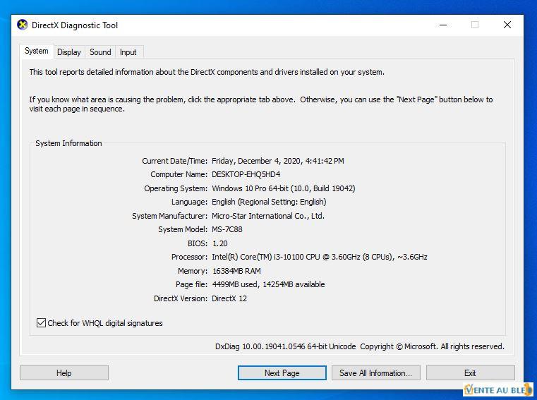Click the System Information group label
This screenshot has width=537, height=400.
[x=68, y=143]
